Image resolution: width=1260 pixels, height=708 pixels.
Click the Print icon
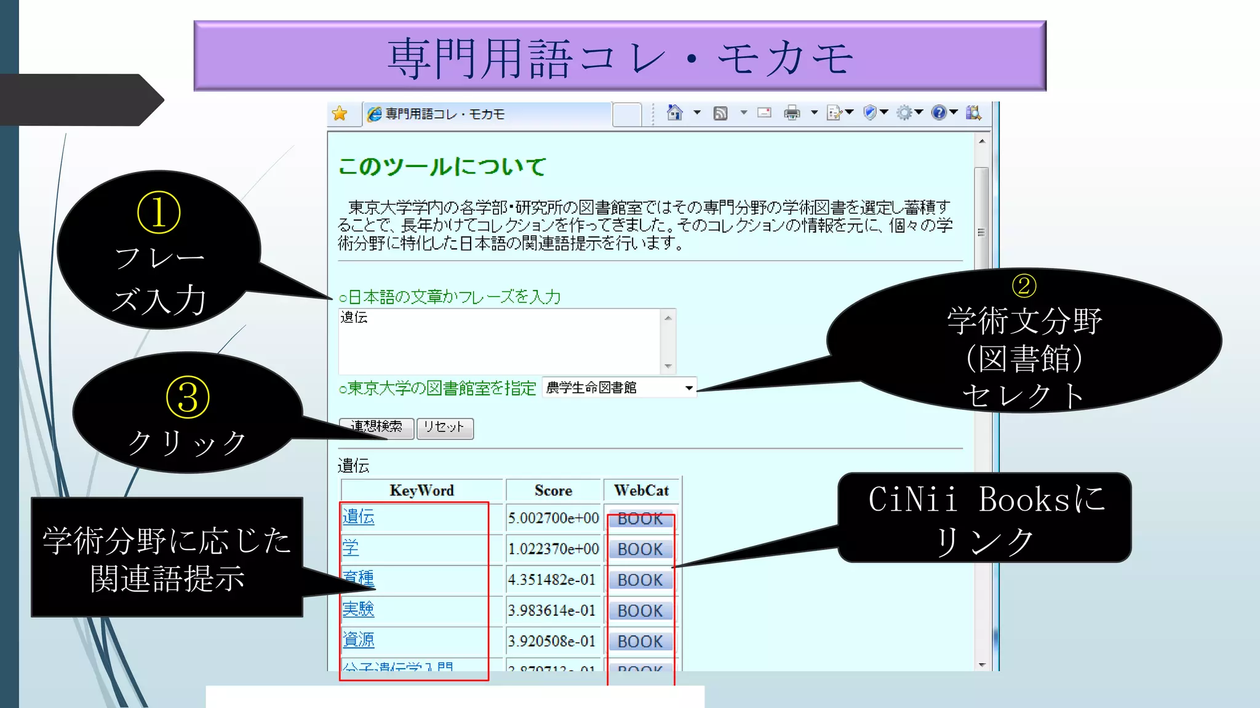(792, 112)
